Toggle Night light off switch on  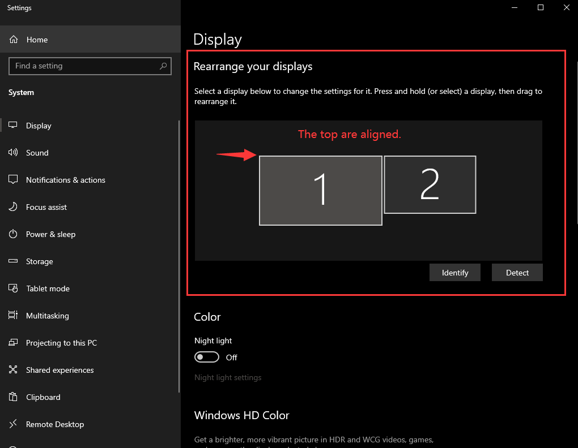pyautogui.click(x=207, y=357)
